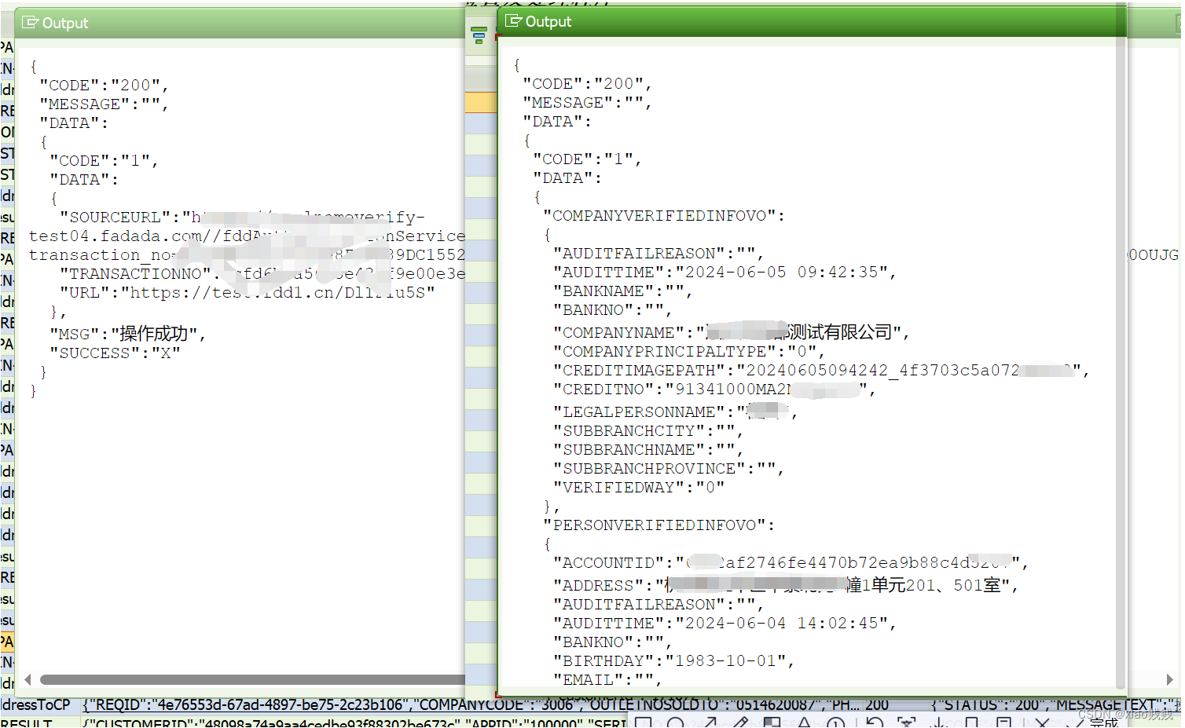Screen dimensions: 1185x728
Task: Click the "PERSONVERIFIEDINFOVO" key line
Action: [659, 525]
